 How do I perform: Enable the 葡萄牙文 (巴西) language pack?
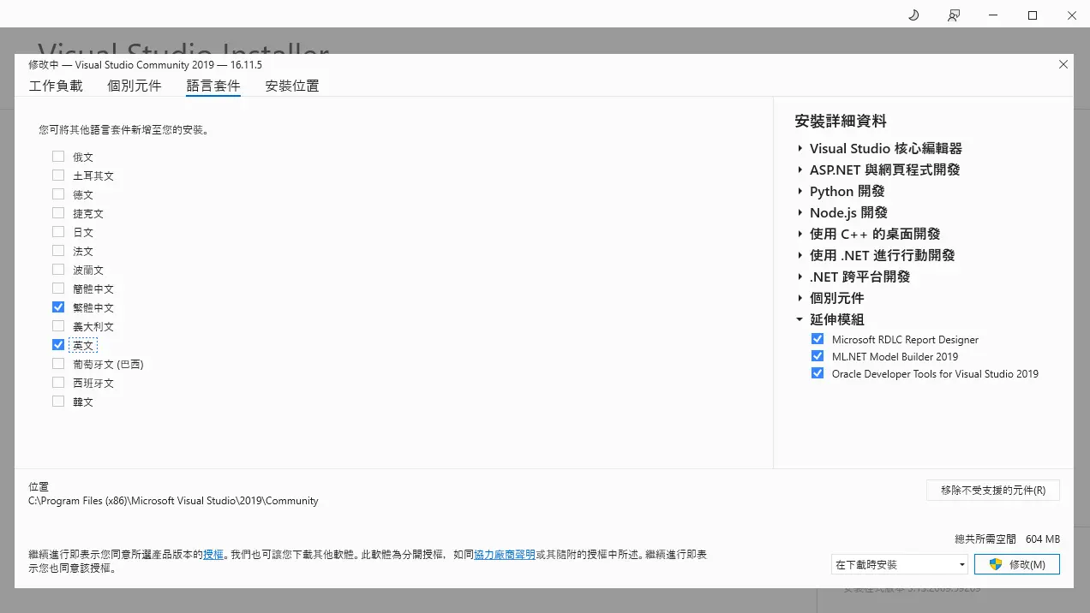coord(58,364)
